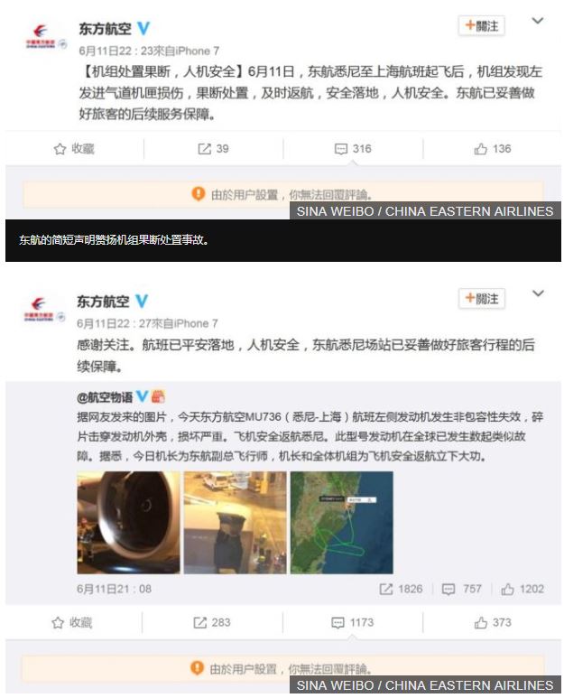The image size is (564, 698).
Task: Like the first post with 136 likes
Action: pos(480,149)
